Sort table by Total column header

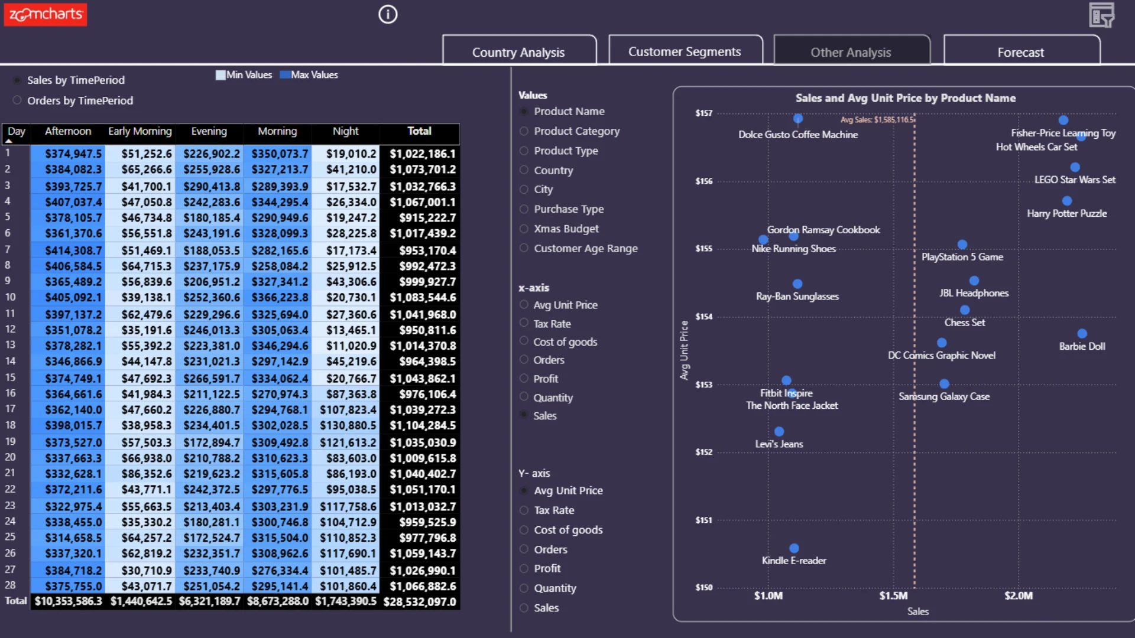tap(419, 131)
